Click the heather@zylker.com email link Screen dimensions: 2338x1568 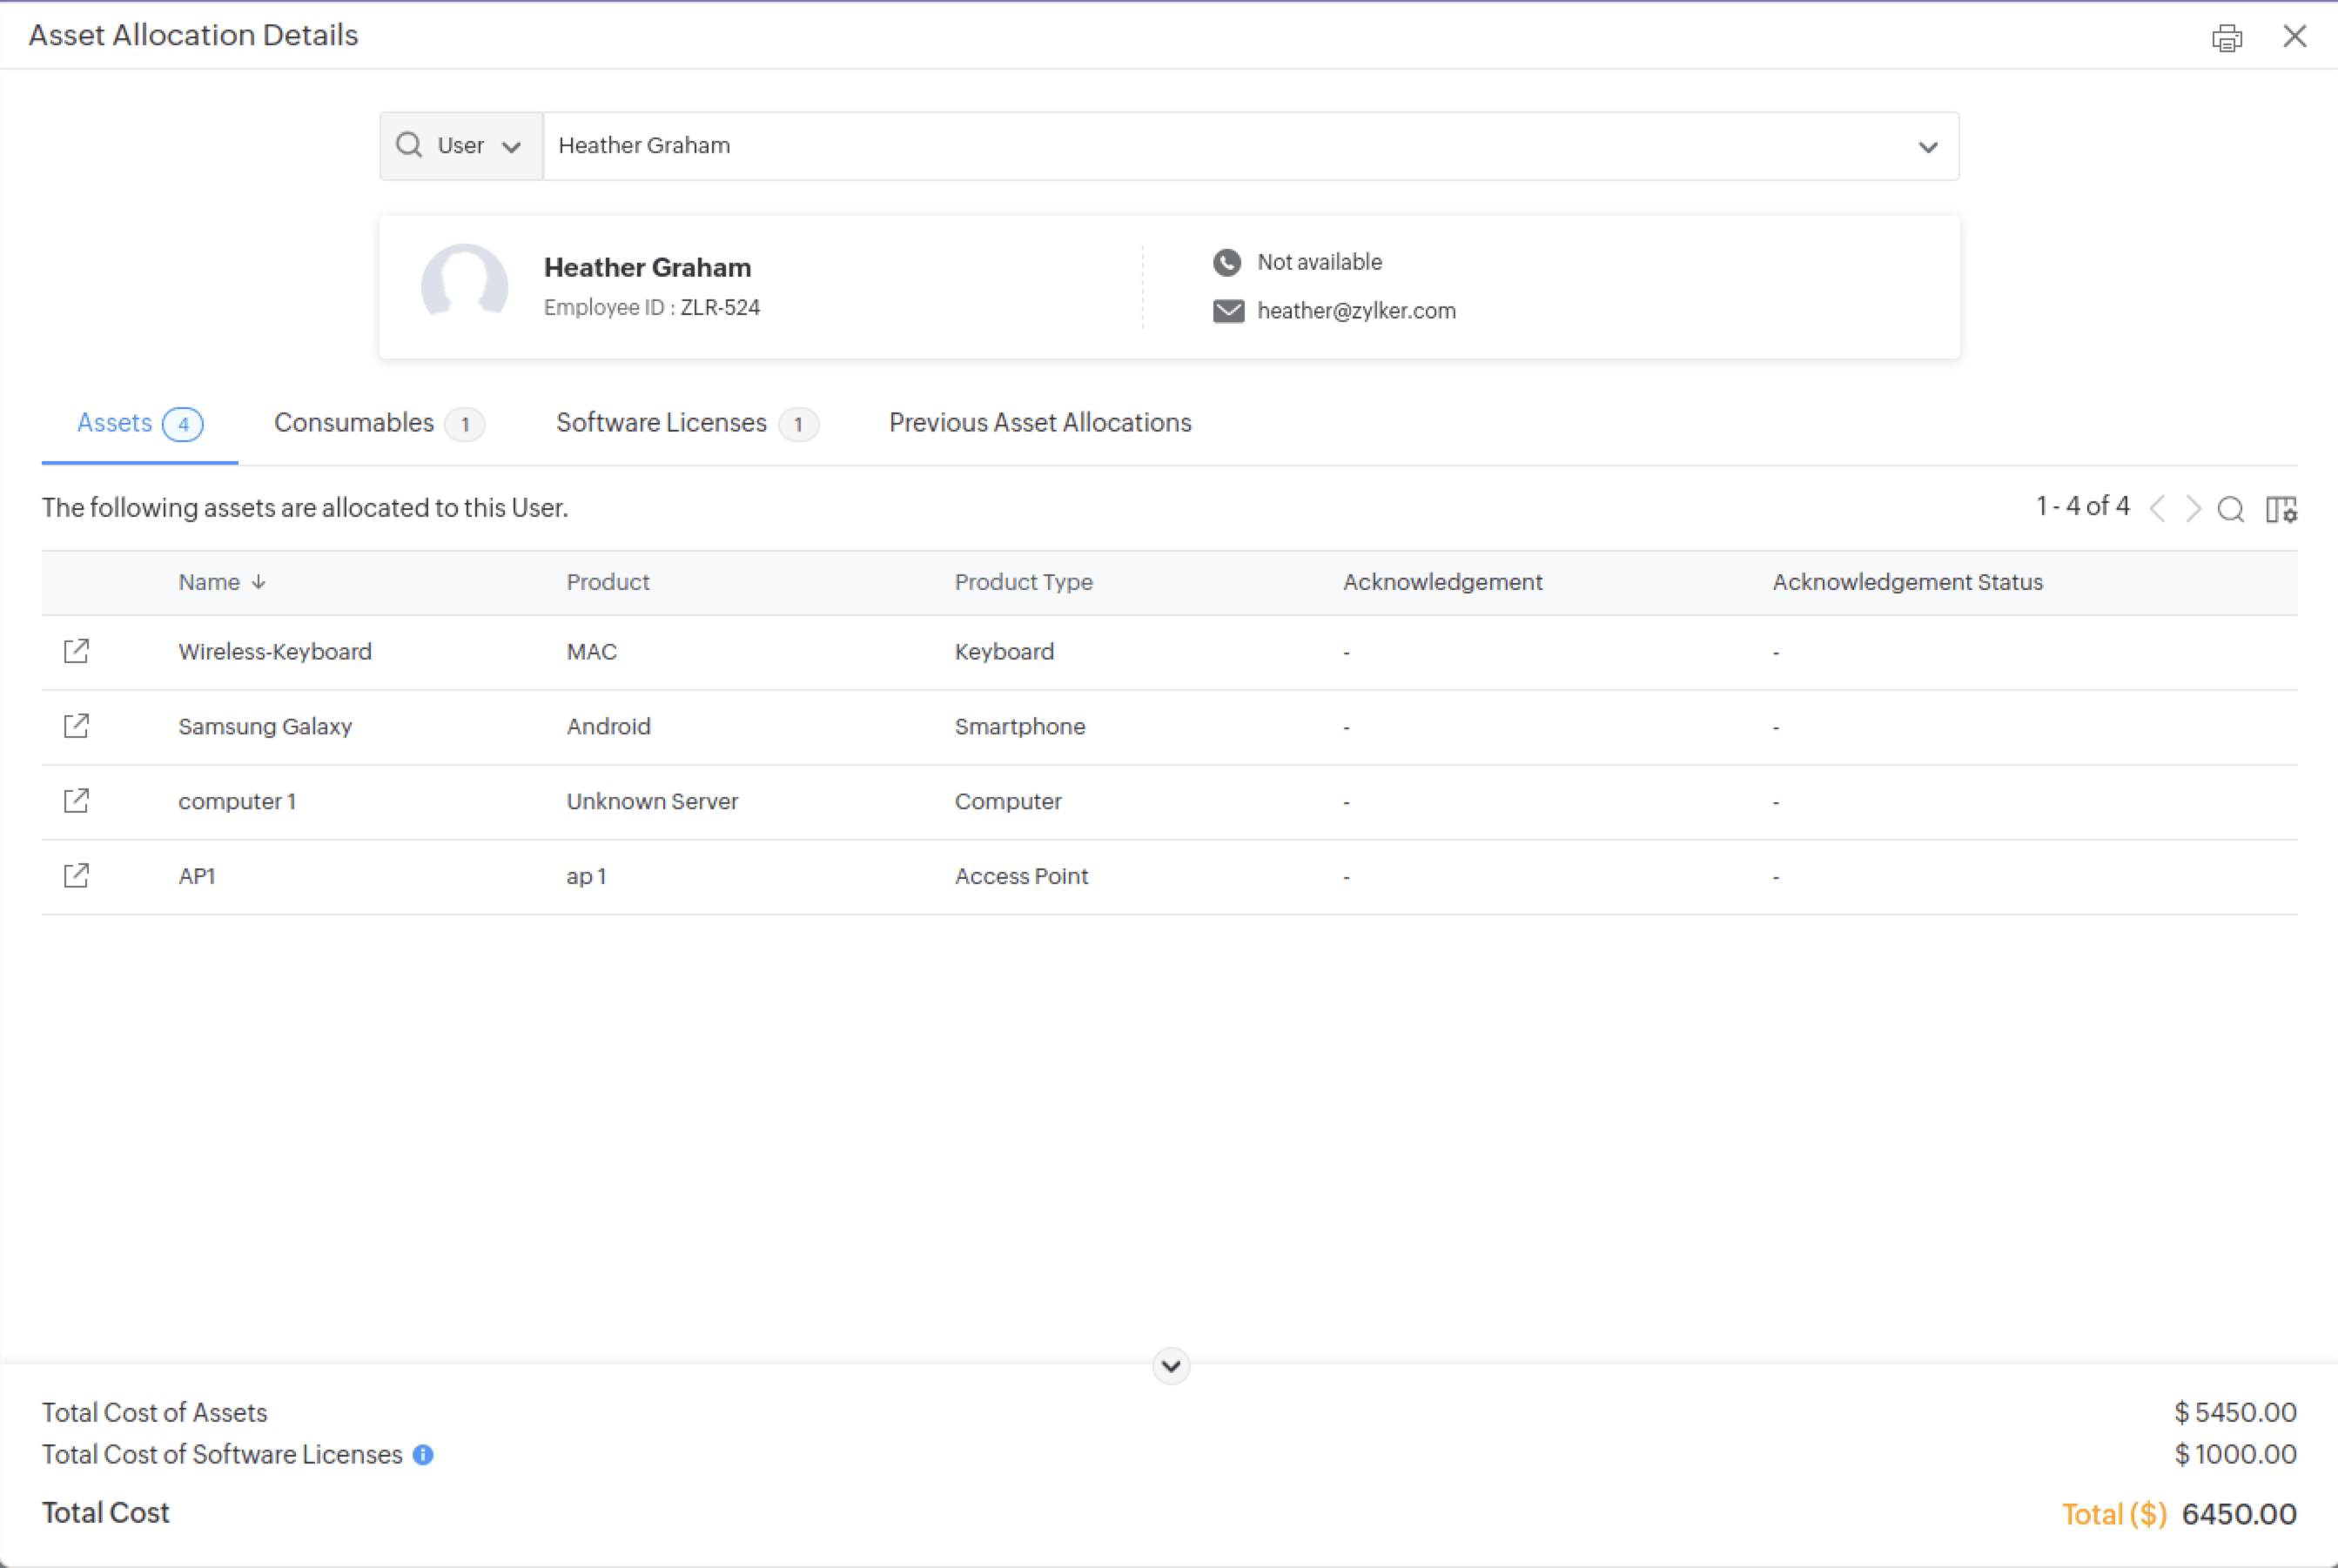click(x=1354, y=311)
